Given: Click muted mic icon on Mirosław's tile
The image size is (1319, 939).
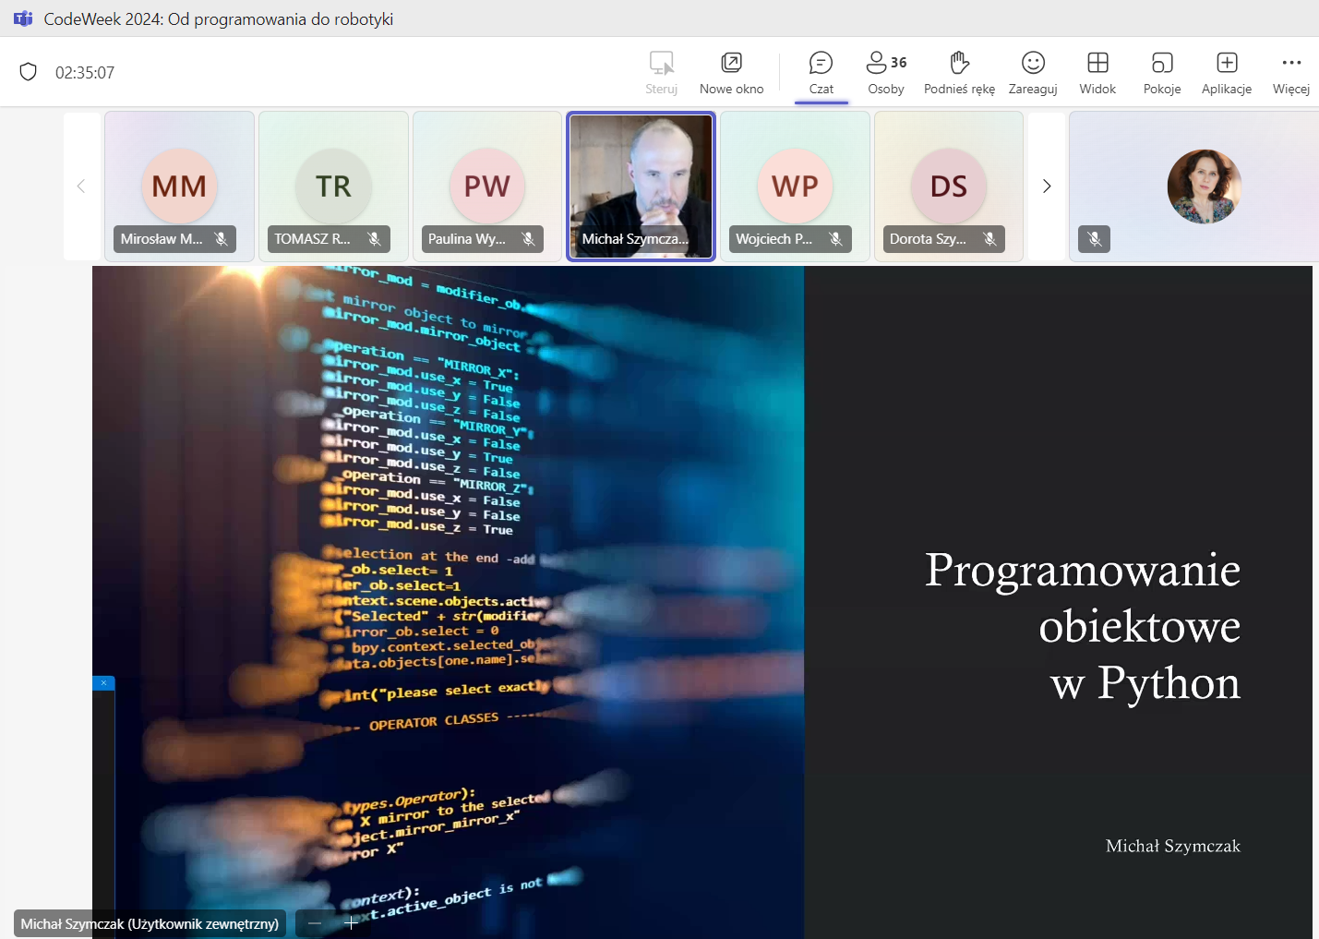Looking at the screenshot, I should 222,239.
